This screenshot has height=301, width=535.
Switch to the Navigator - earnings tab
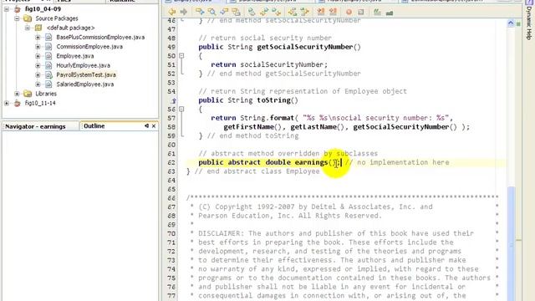pos(35,126)
